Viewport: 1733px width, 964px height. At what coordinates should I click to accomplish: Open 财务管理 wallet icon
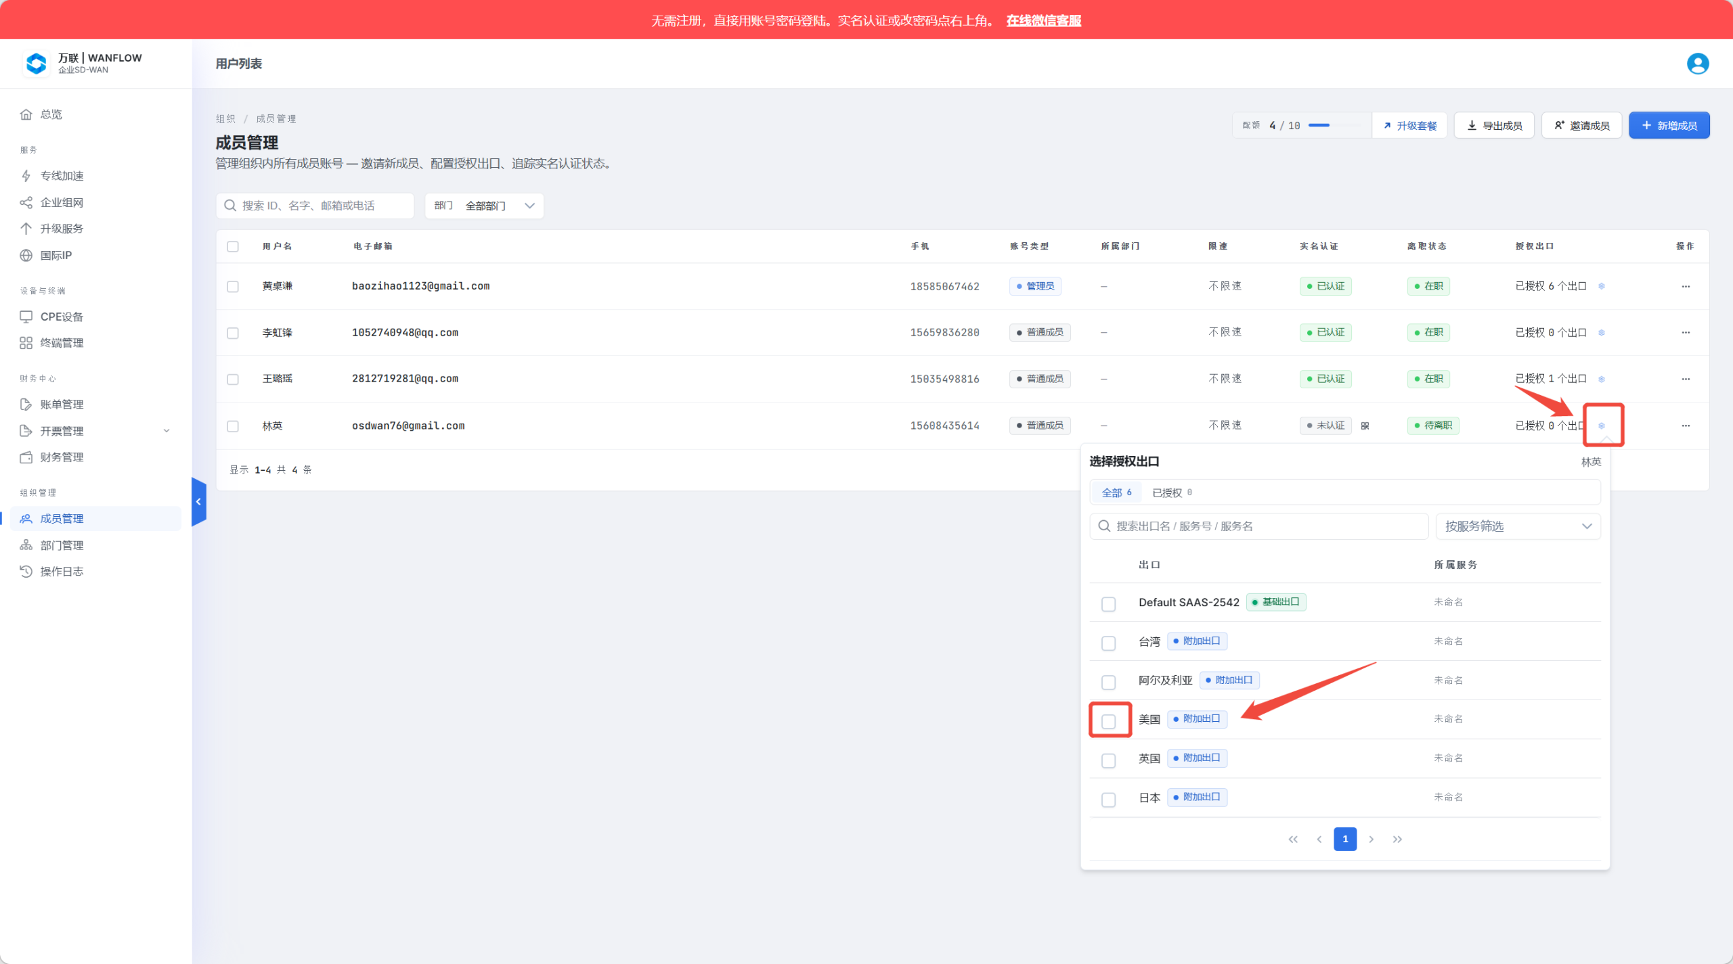(26, 457)
